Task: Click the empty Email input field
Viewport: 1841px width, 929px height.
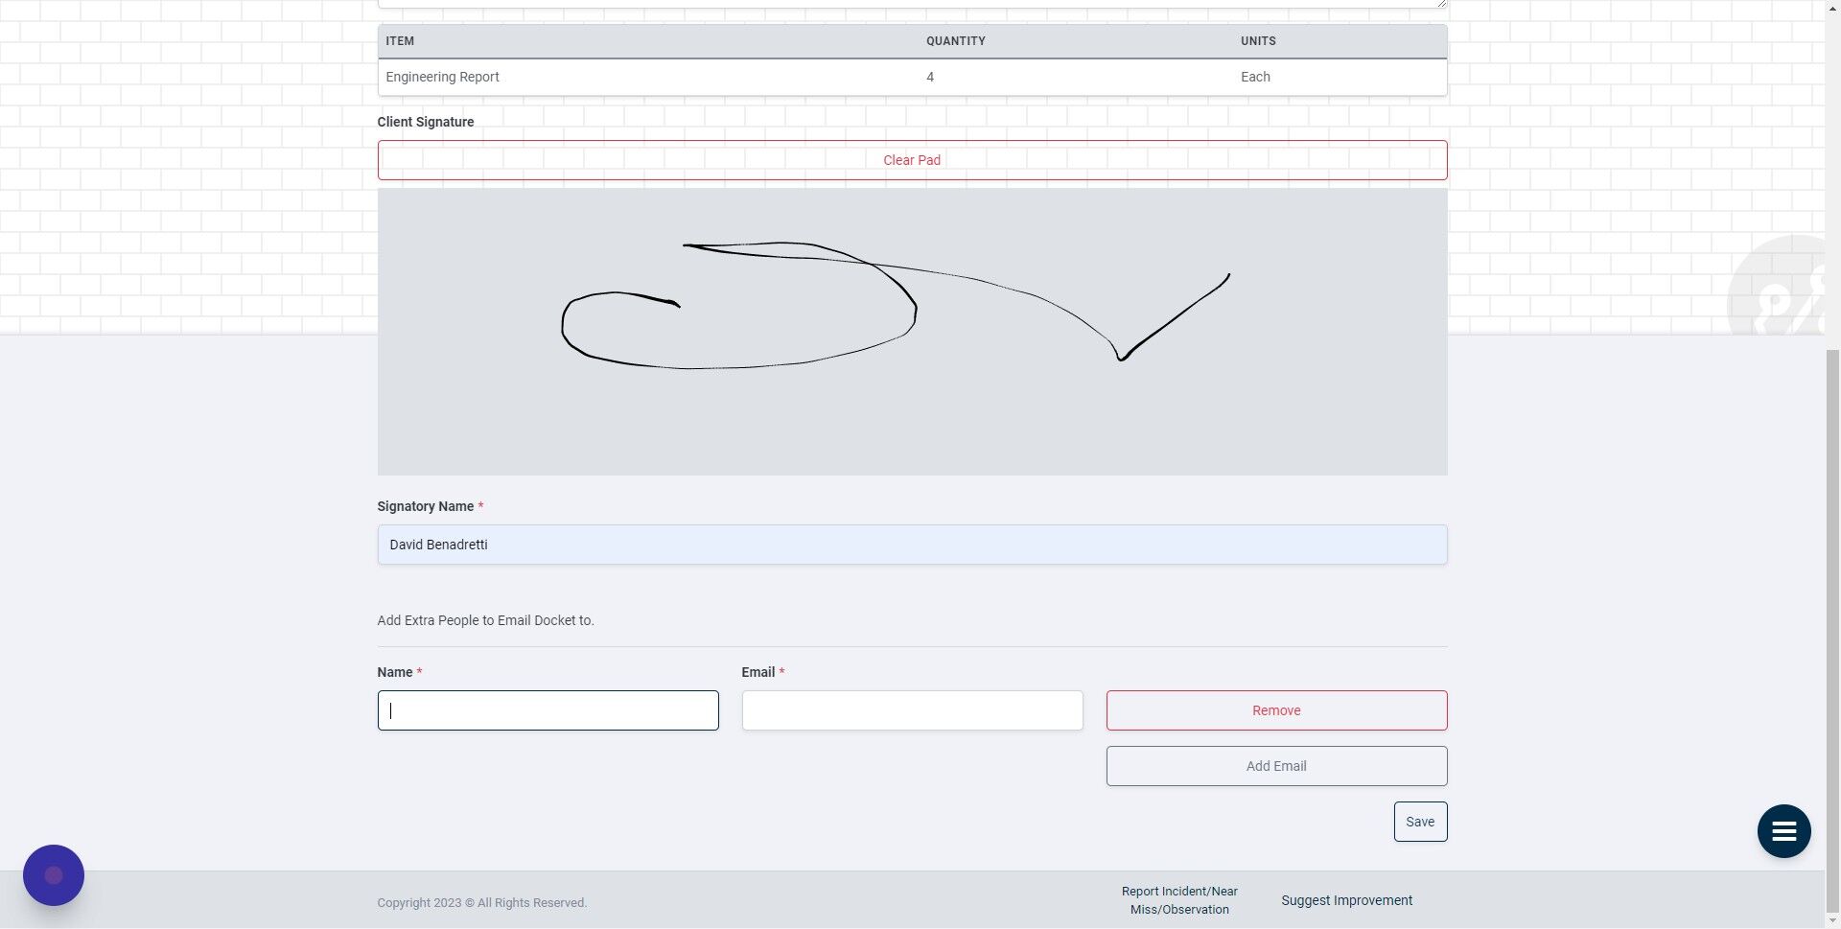Action: tap(912, 710)
